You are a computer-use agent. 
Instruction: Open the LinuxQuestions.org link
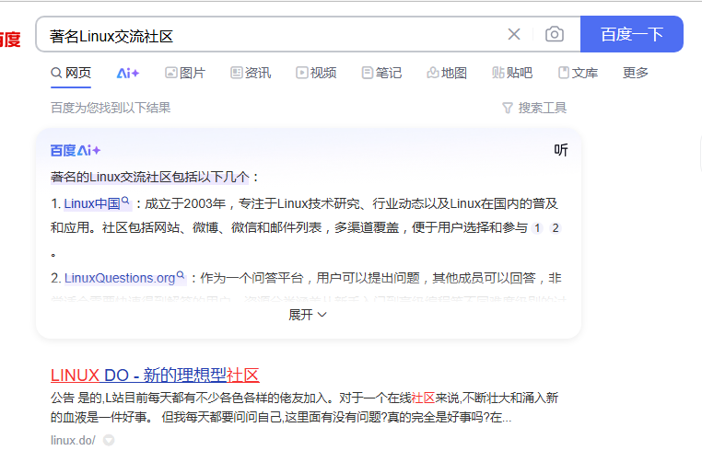click(x=120, y=278)
